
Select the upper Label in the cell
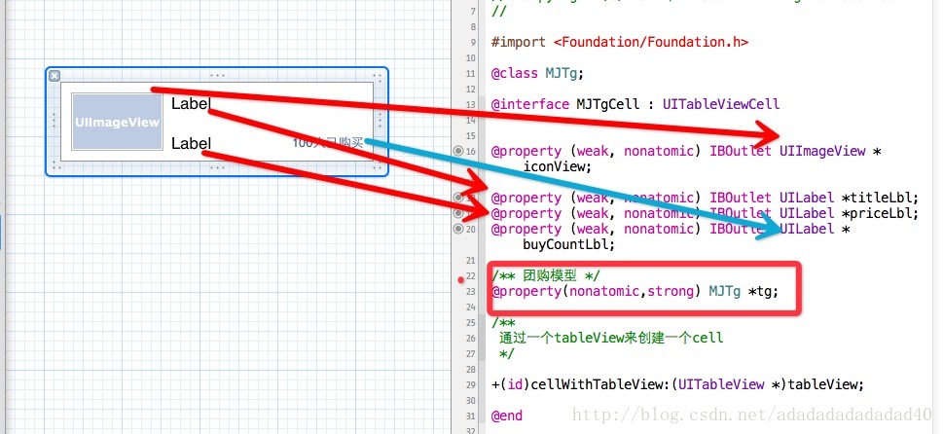(x=191, y=103)
